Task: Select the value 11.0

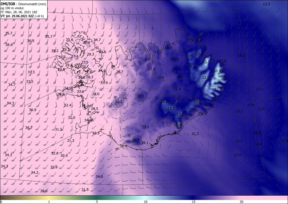Action: pos(218,89)
